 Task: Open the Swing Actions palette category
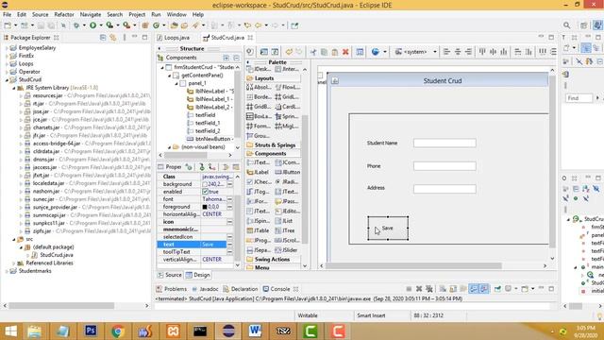click(273, 260)
